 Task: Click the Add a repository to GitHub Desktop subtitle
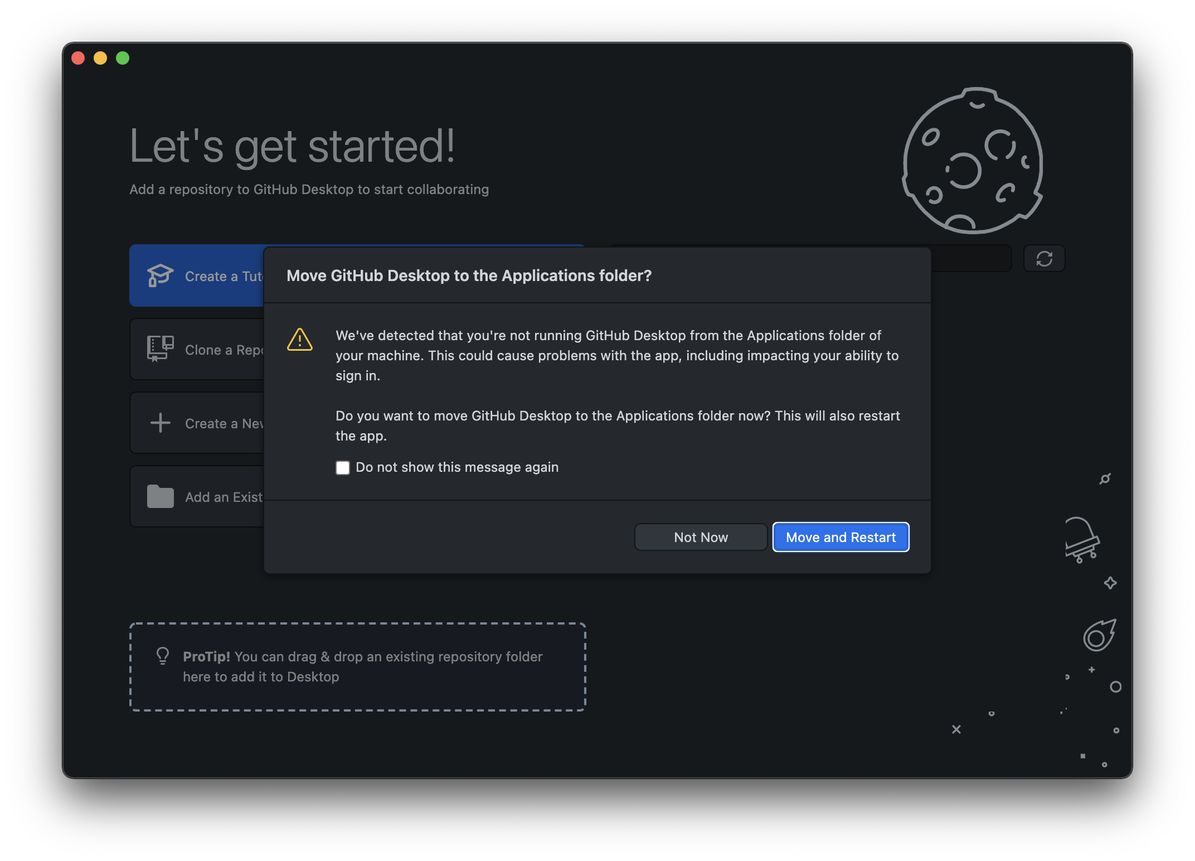(x=309, y=190)
